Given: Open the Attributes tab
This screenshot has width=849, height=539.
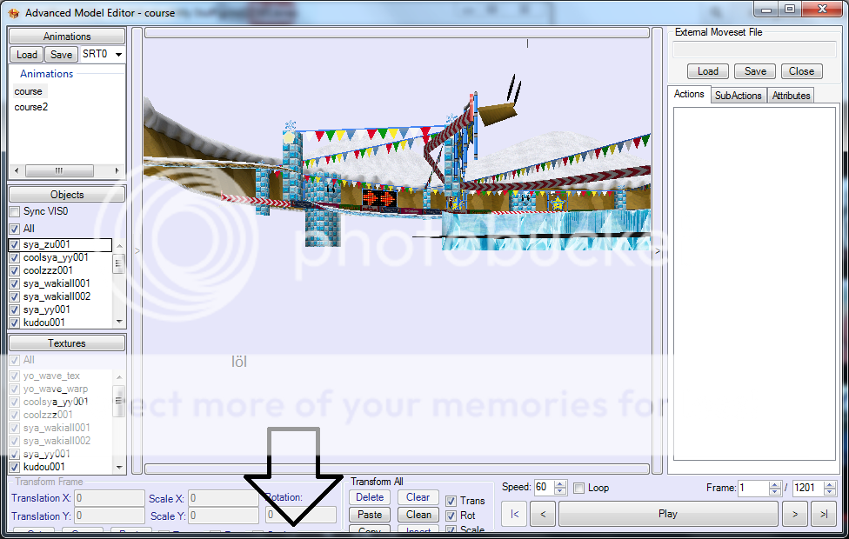Looking at the screenshot, I should pos(791,96).
